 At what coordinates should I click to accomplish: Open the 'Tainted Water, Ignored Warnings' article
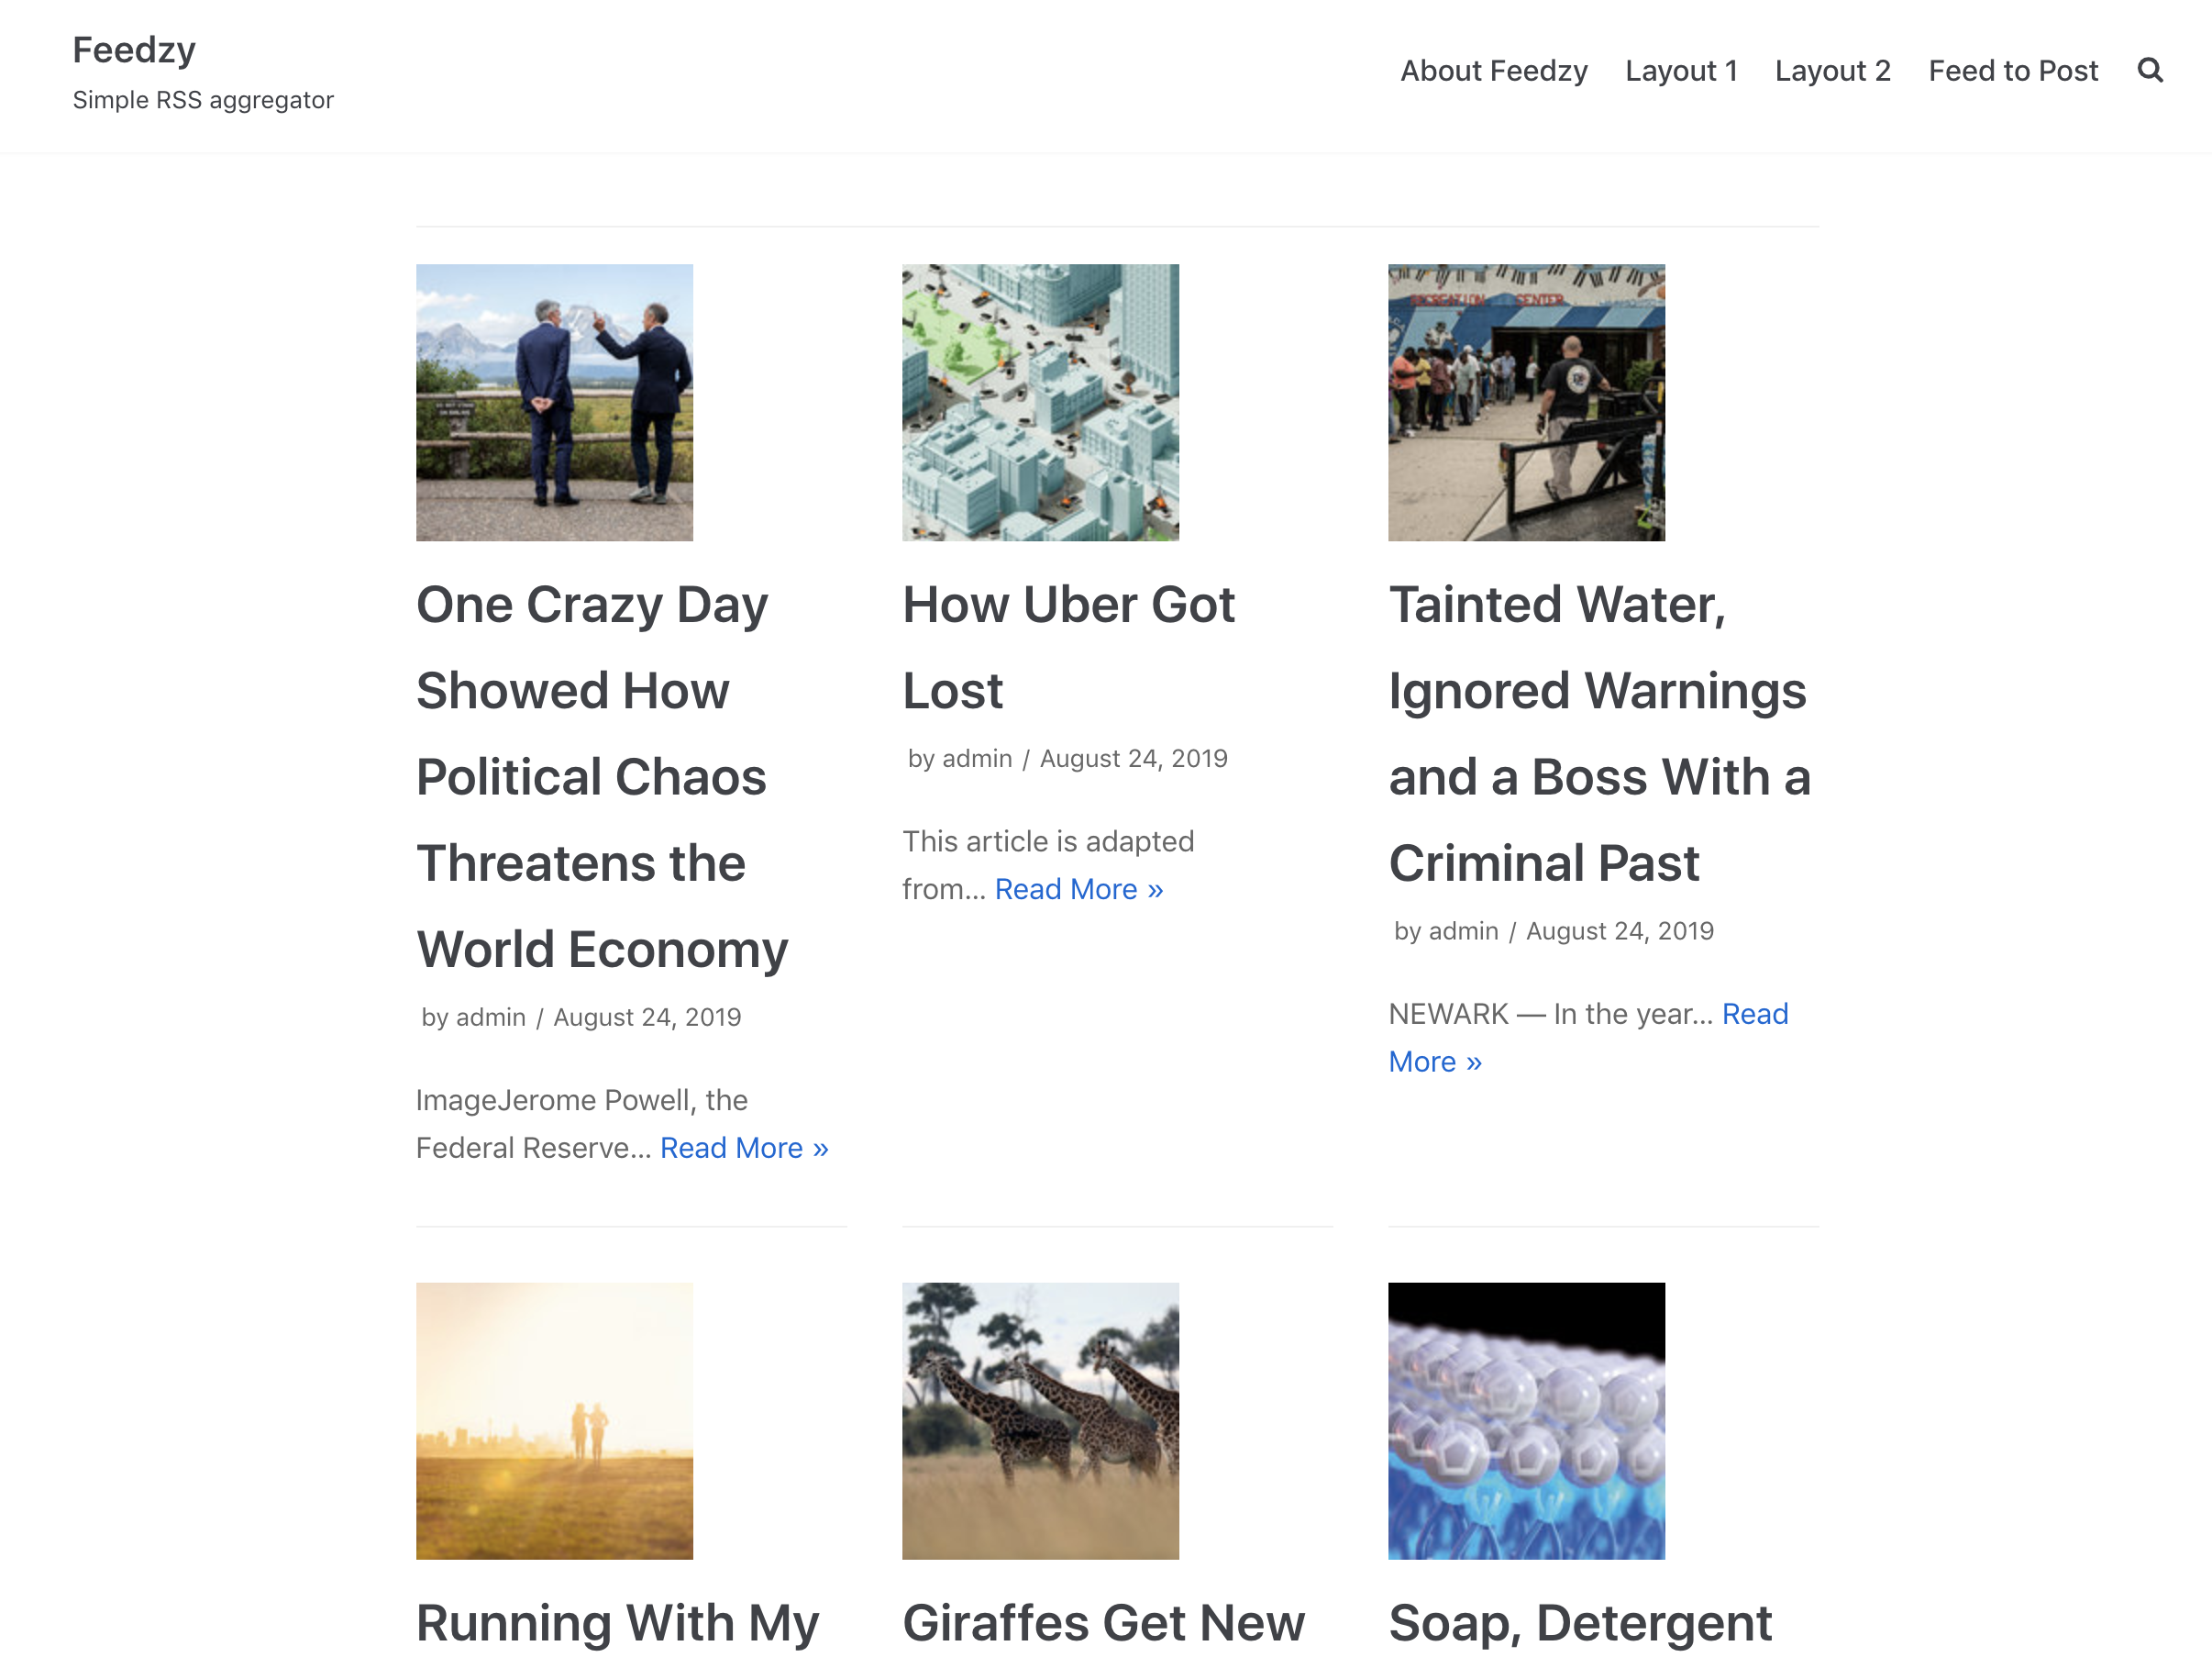coord(1597,732)
